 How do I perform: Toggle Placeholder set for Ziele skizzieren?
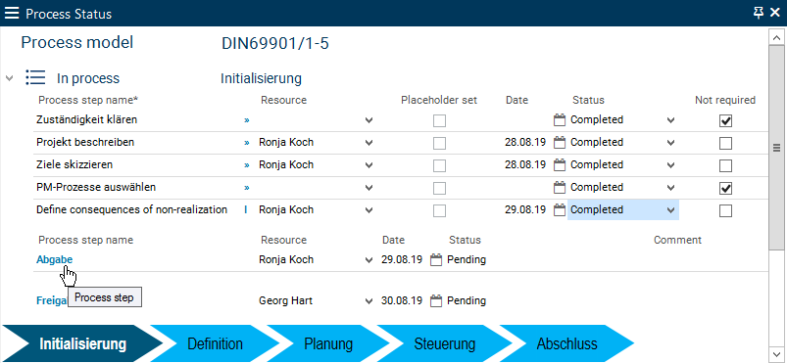[x=440, y=165]
